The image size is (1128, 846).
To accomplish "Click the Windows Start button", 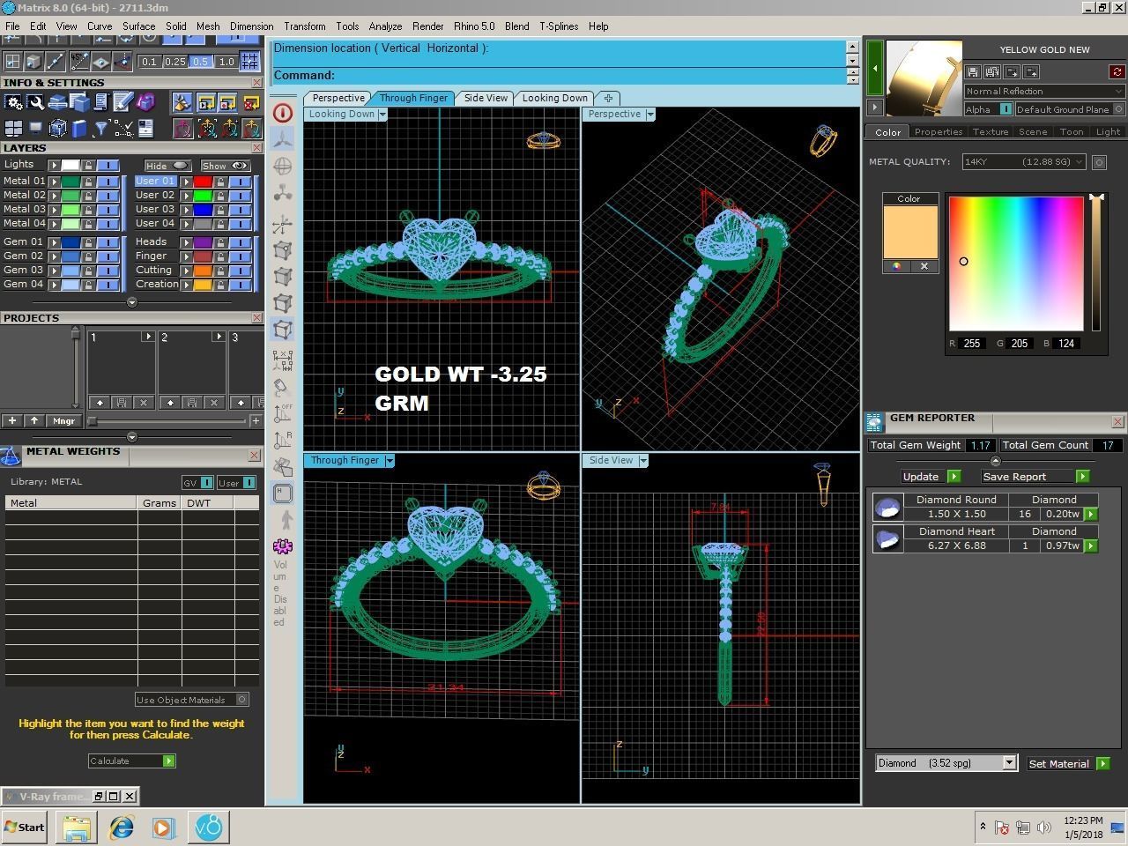I will [x=24, y=827].
